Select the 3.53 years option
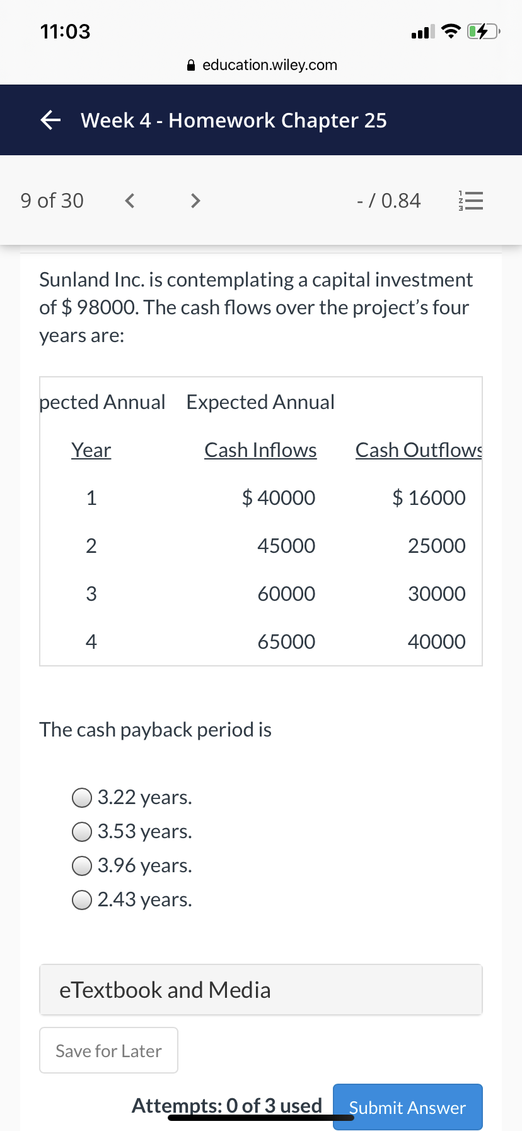Viewport: 522px width, 1131px height. point(132,831)
